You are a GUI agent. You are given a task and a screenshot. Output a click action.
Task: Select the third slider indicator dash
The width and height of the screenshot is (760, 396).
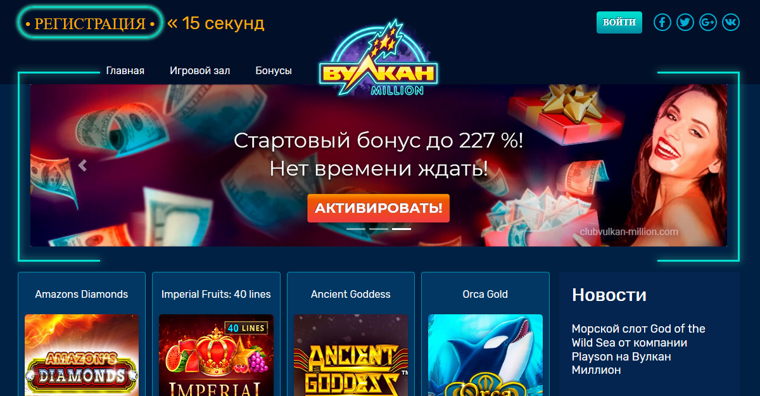tap(402, 228)
